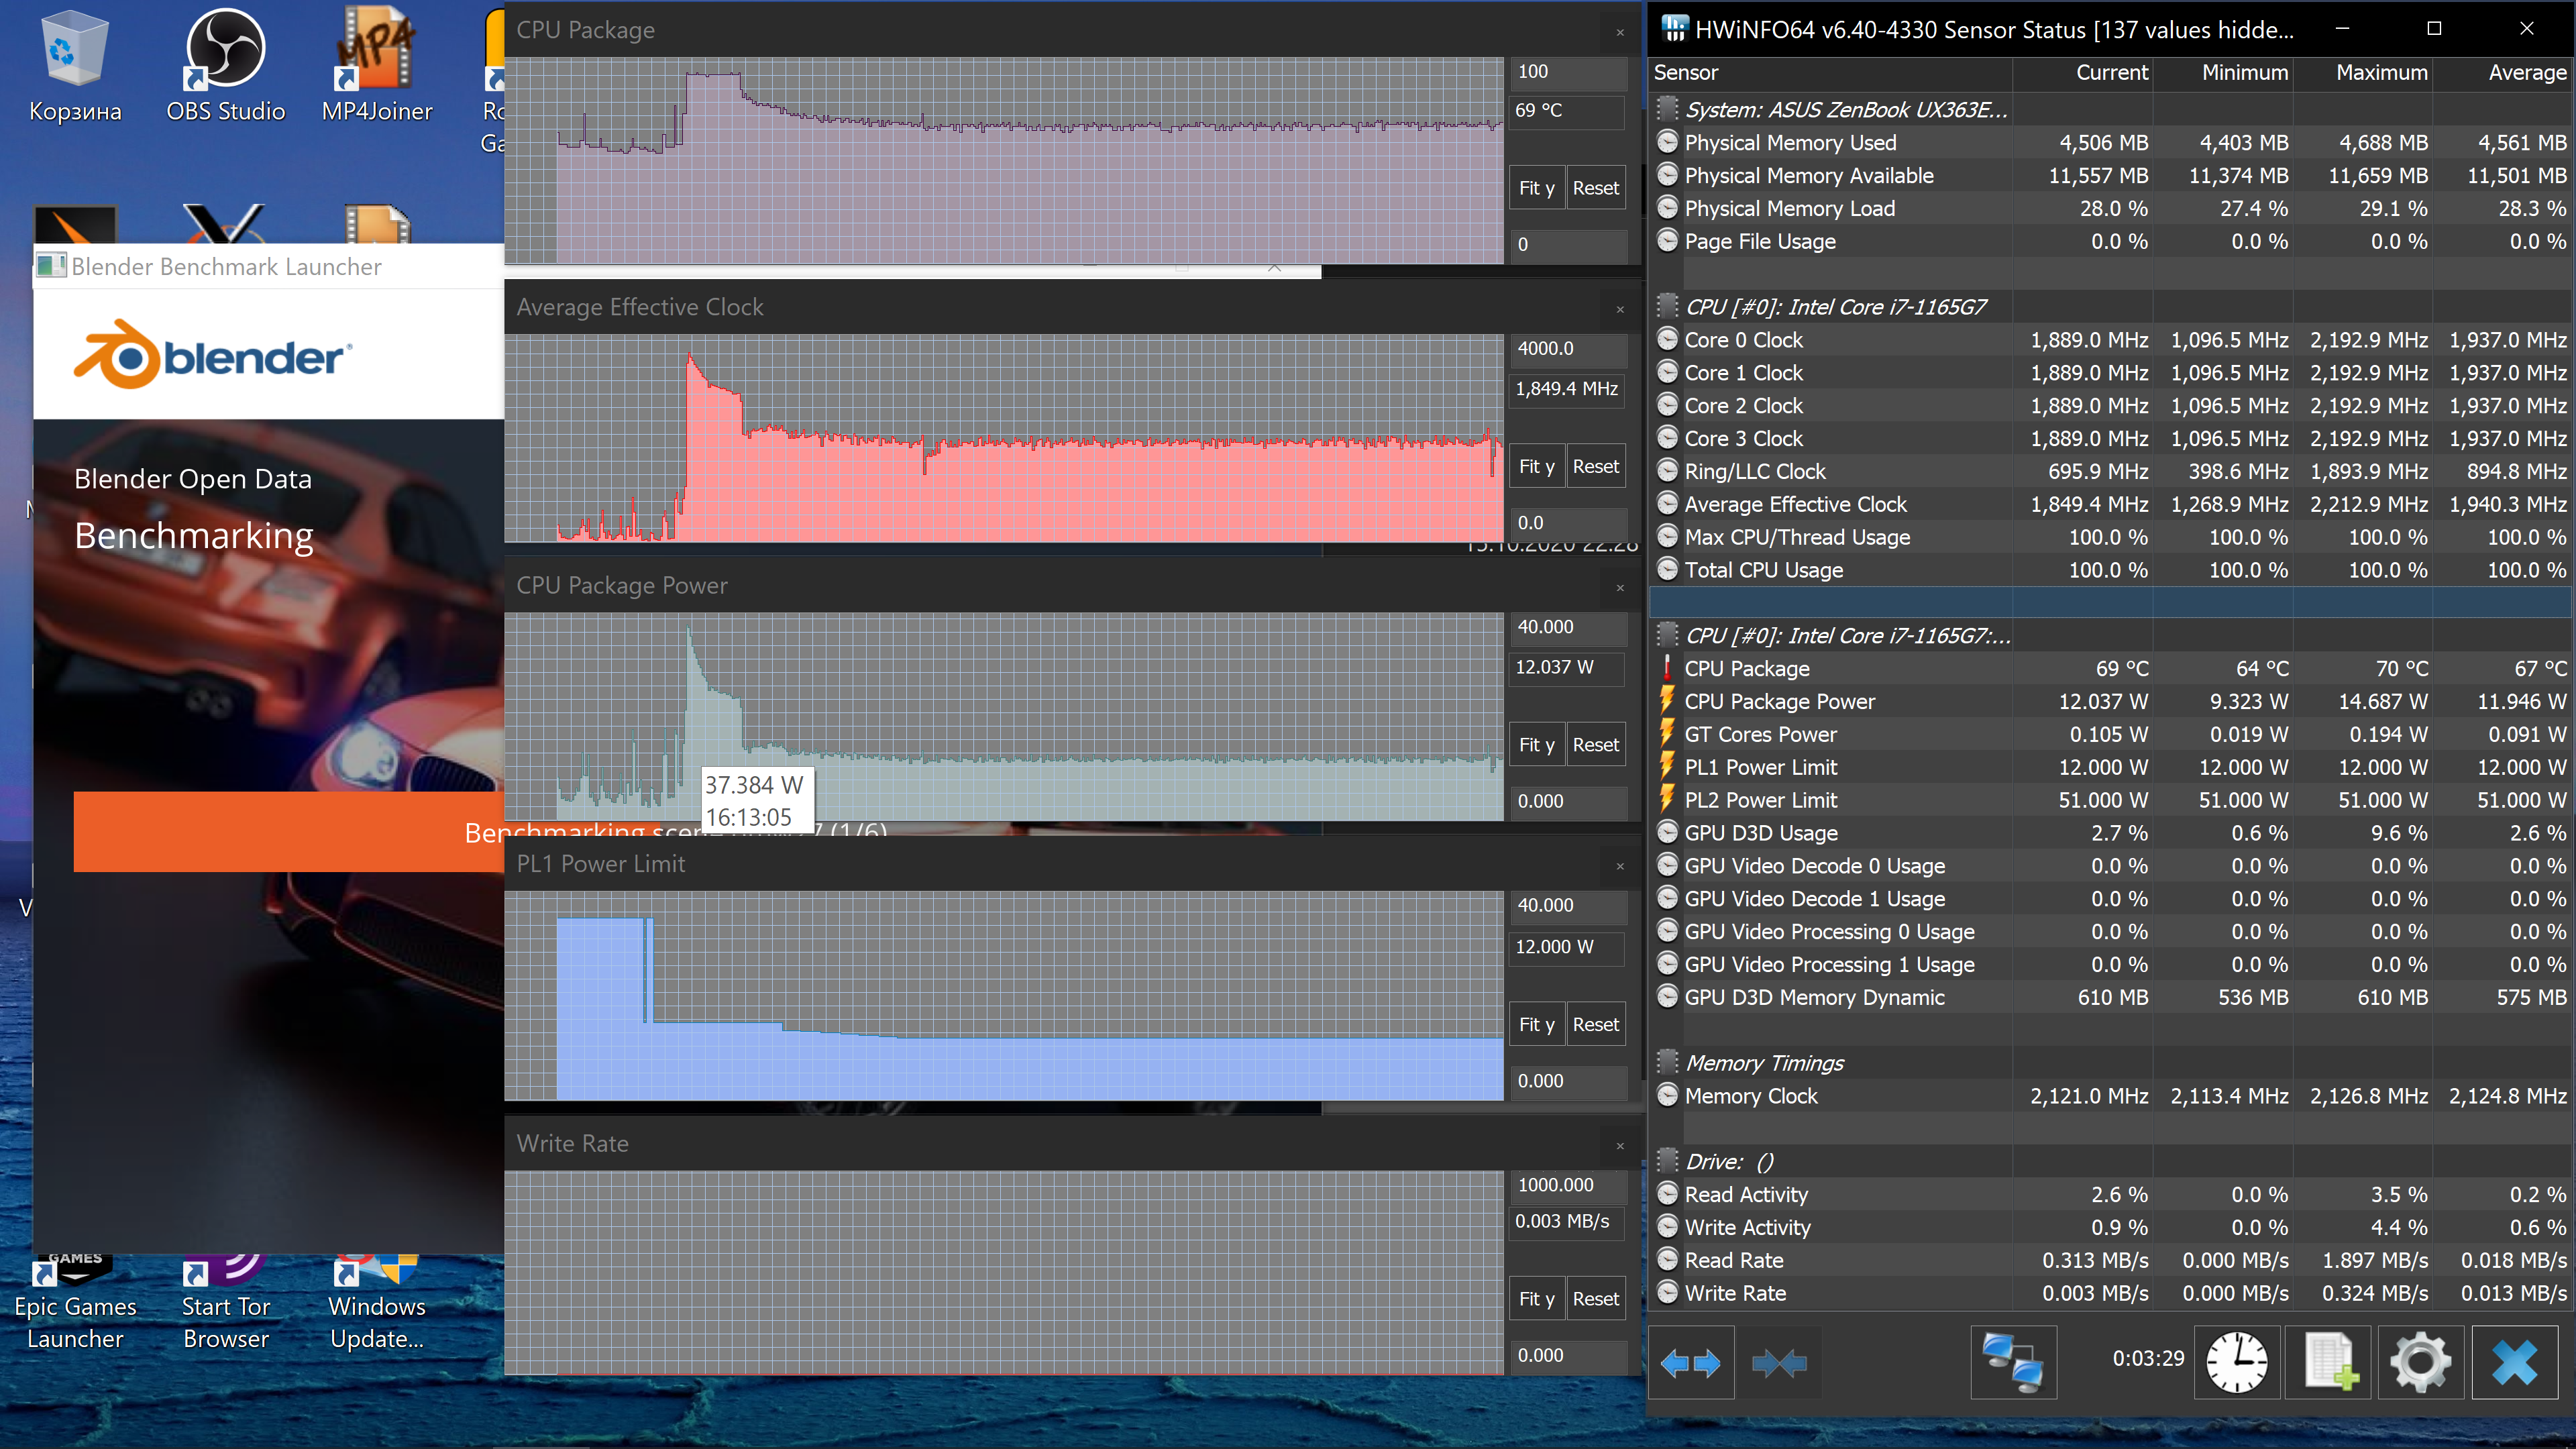Click the Blender Benchmark Launcher title bar
The height and width of the screenshot is (1449, 2576).
[268, 266]
